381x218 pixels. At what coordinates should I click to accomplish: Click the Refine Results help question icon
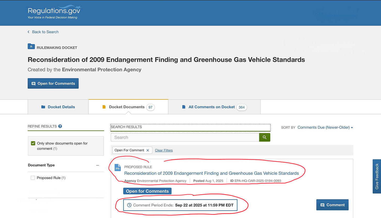tap(60, 126)
